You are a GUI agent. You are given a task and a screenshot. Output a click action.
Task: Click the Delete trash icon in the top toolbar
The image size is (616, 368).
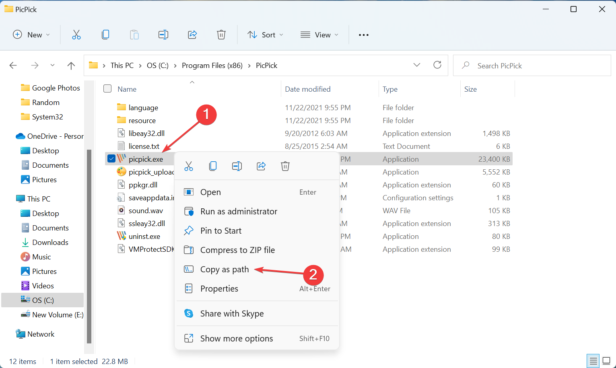(x=221, y=35)
